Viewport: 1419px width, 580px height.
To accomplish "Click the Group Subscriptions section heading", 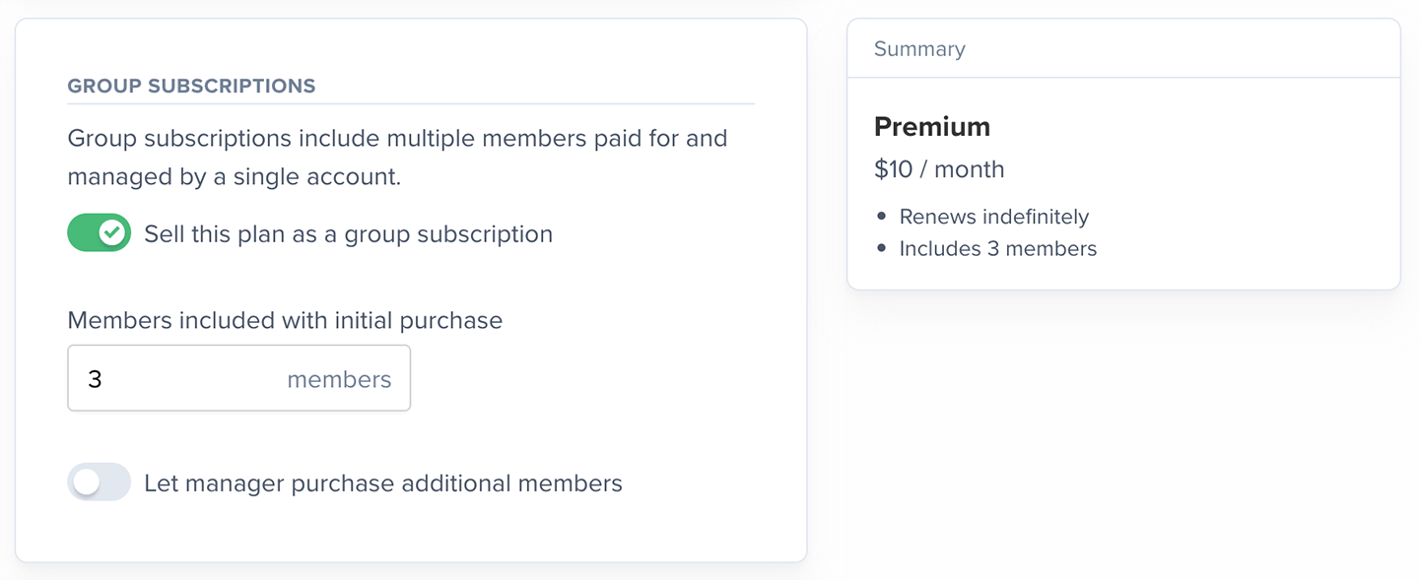I will pos(191,86).
